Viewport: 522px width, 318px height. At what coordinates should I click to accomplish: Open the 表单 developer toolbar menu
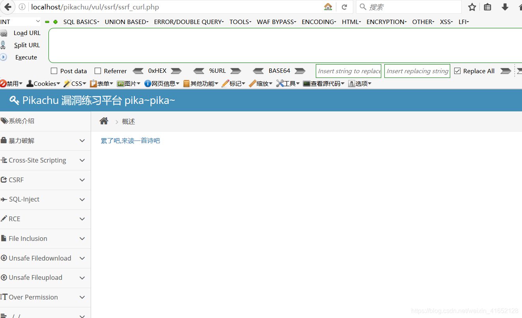[101, 83]
